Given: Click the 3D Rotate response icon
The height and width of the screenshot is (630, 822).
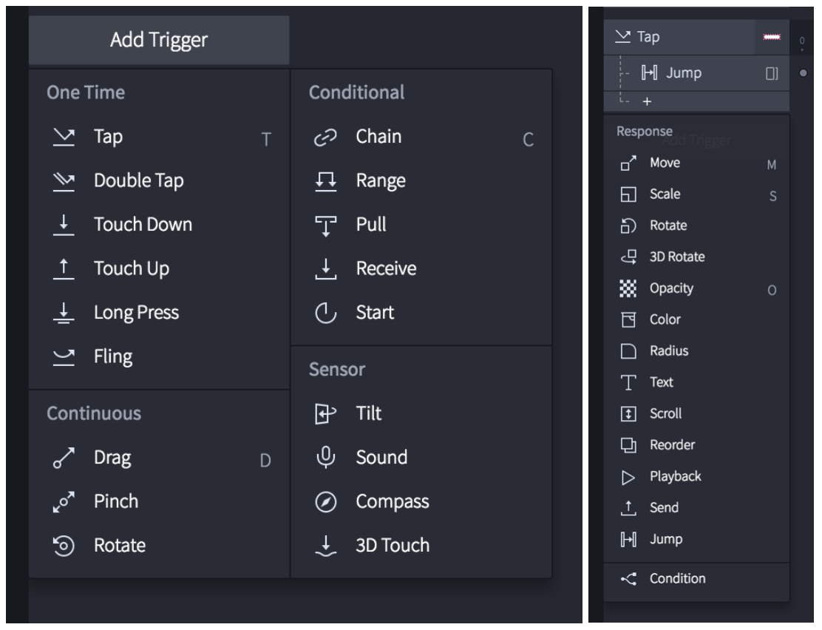Looking at the screenshot, I should tap(627, 257).
